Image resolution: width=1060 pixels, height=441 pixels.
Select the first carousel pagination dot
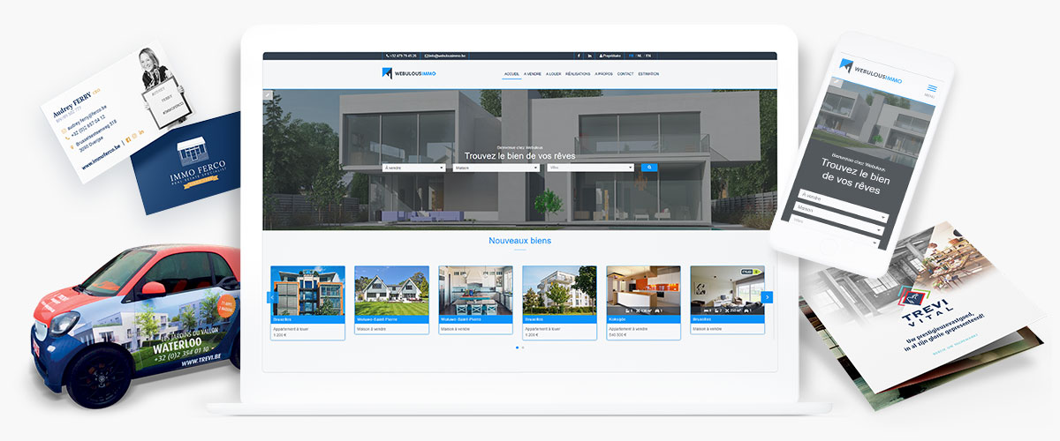coord(517,348)
